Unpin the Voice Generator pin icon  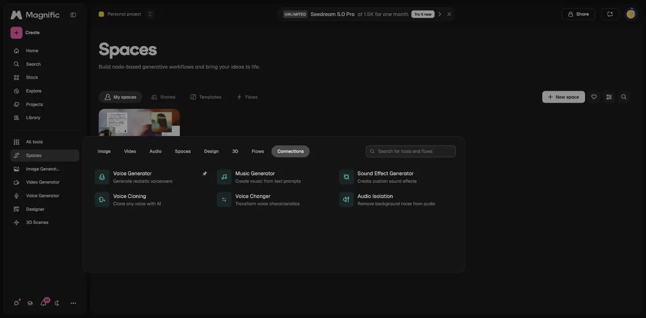tap(204, 173)
